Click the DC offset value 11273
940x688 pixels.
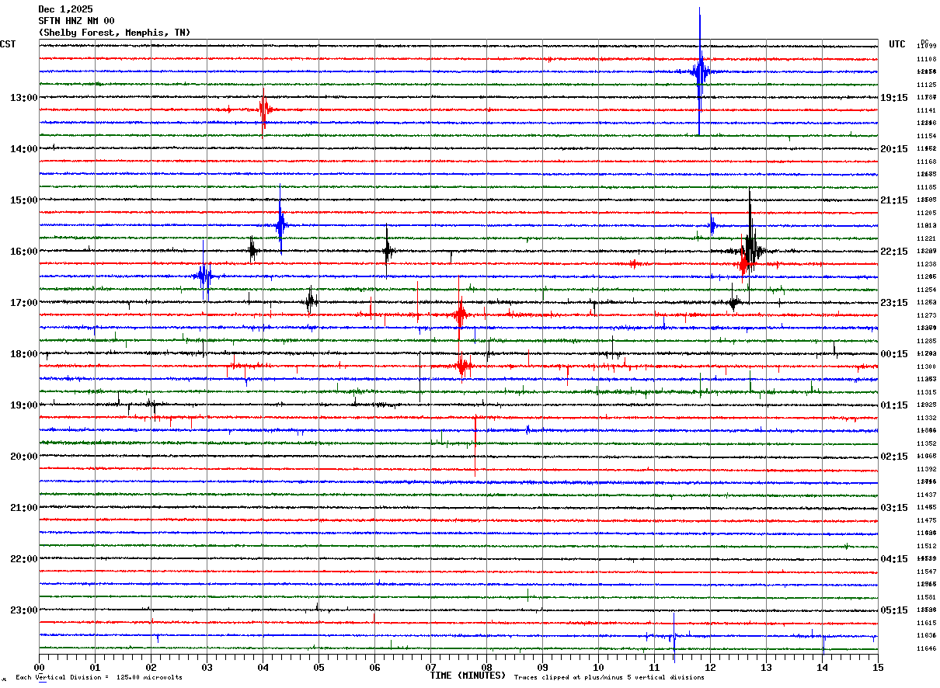926,315
